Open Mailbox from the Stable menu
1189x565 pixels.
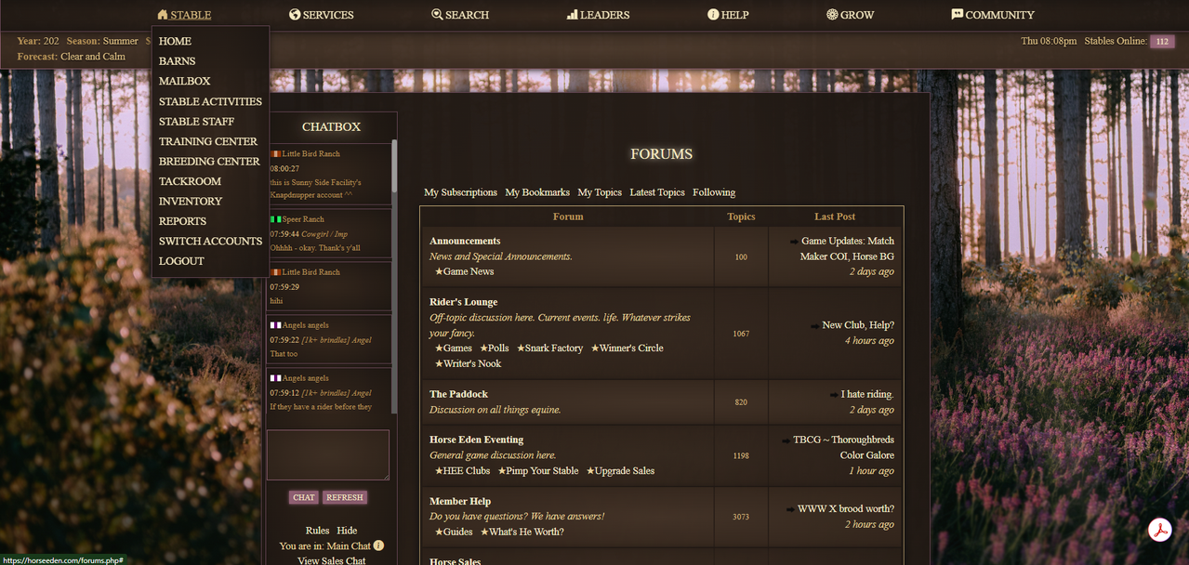pos(184,81)
